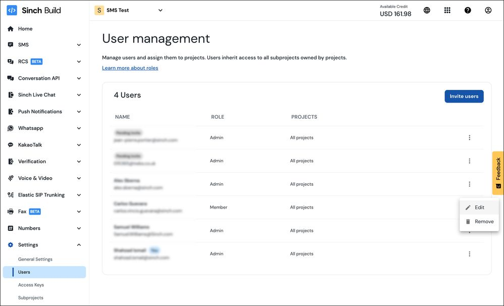Open the language globe icon
The width and height of the screenshot is (504, 306).
427,10
